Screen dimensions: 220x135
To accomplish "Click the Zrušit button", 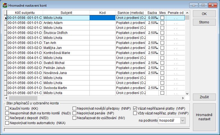I will point(204,97).
